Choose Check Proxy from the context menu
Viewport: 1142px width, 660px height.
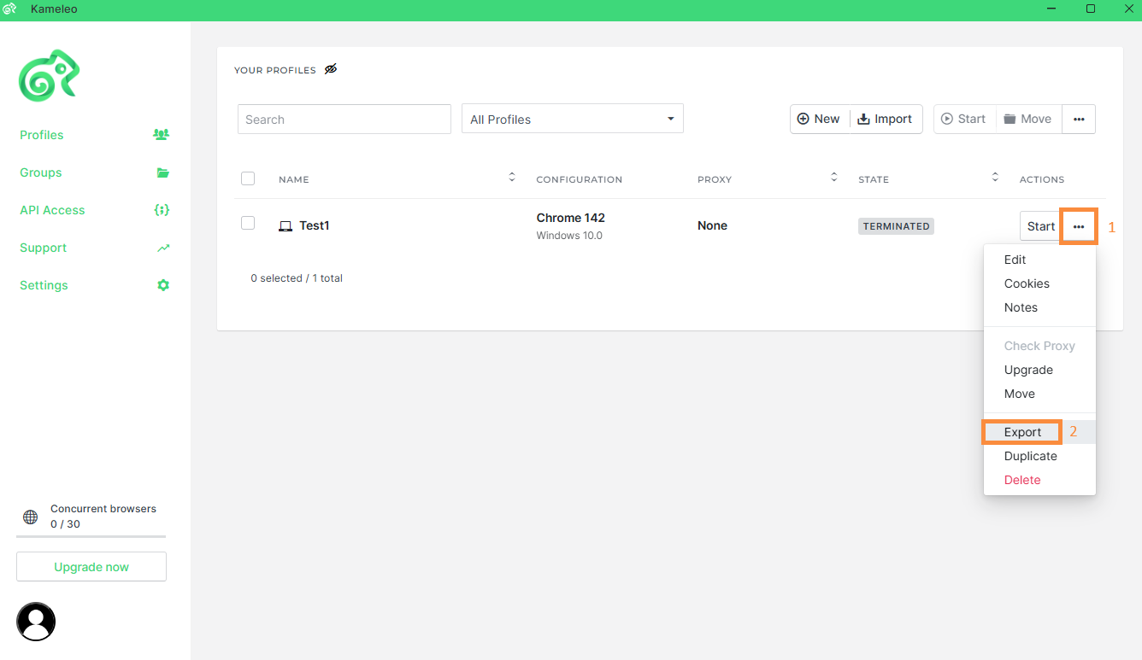click(x=1039, y=346)
